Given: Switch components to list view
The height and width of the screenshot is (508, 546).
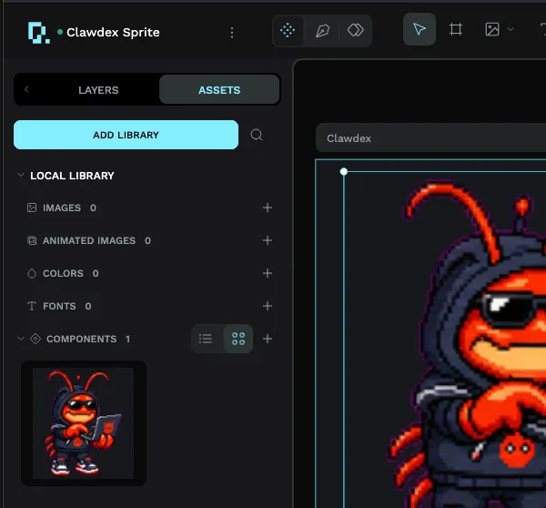Looking at the screenshot, I should point(206,339).
